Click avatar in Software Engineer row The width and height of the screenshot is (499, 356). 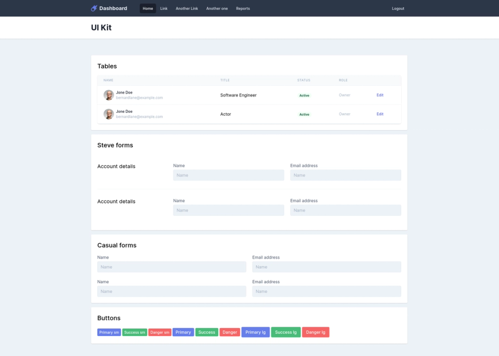click(108, 95)
